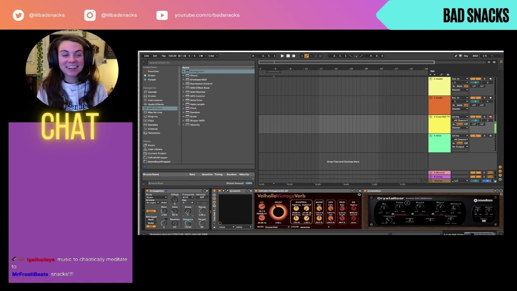The width and height of the screenshot is (517, 291).
Task: Select the Scale MIDI effect
Action: coord(193,116)
